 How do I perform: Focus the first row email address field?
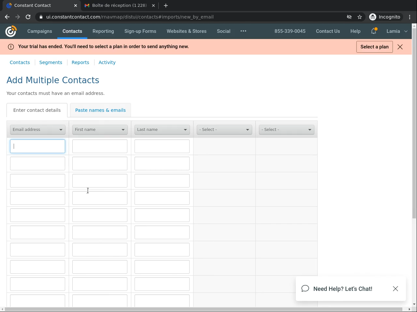click(x=38, y=146)
